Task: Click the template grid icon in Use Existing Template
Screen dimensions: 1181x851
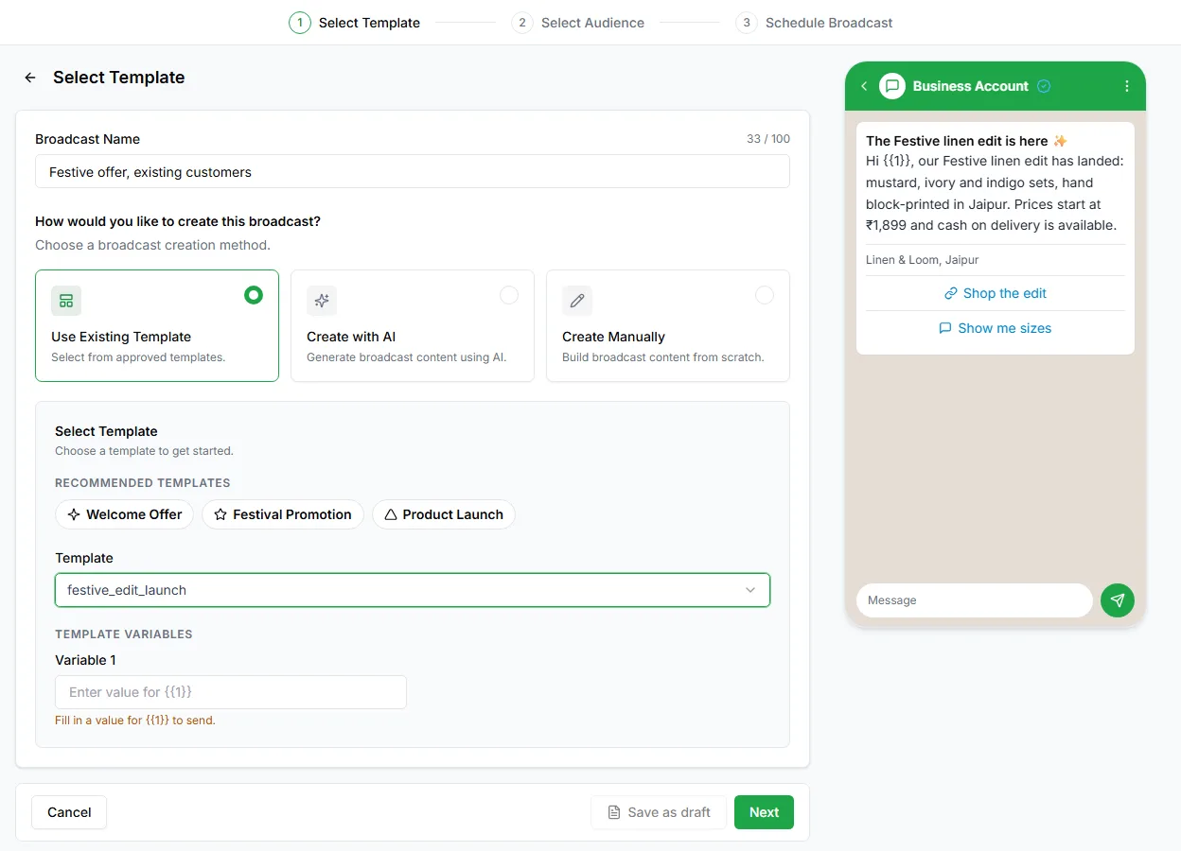Action: pyautogui.click(x=66, y=301)
